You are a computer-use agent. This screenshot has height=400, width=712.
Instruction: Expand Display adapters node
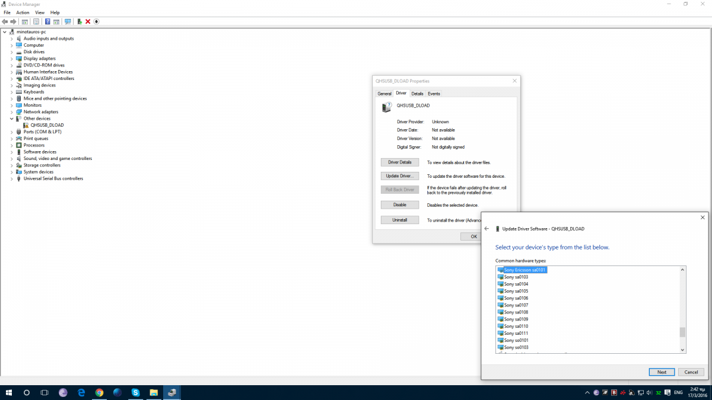point(11,59)
